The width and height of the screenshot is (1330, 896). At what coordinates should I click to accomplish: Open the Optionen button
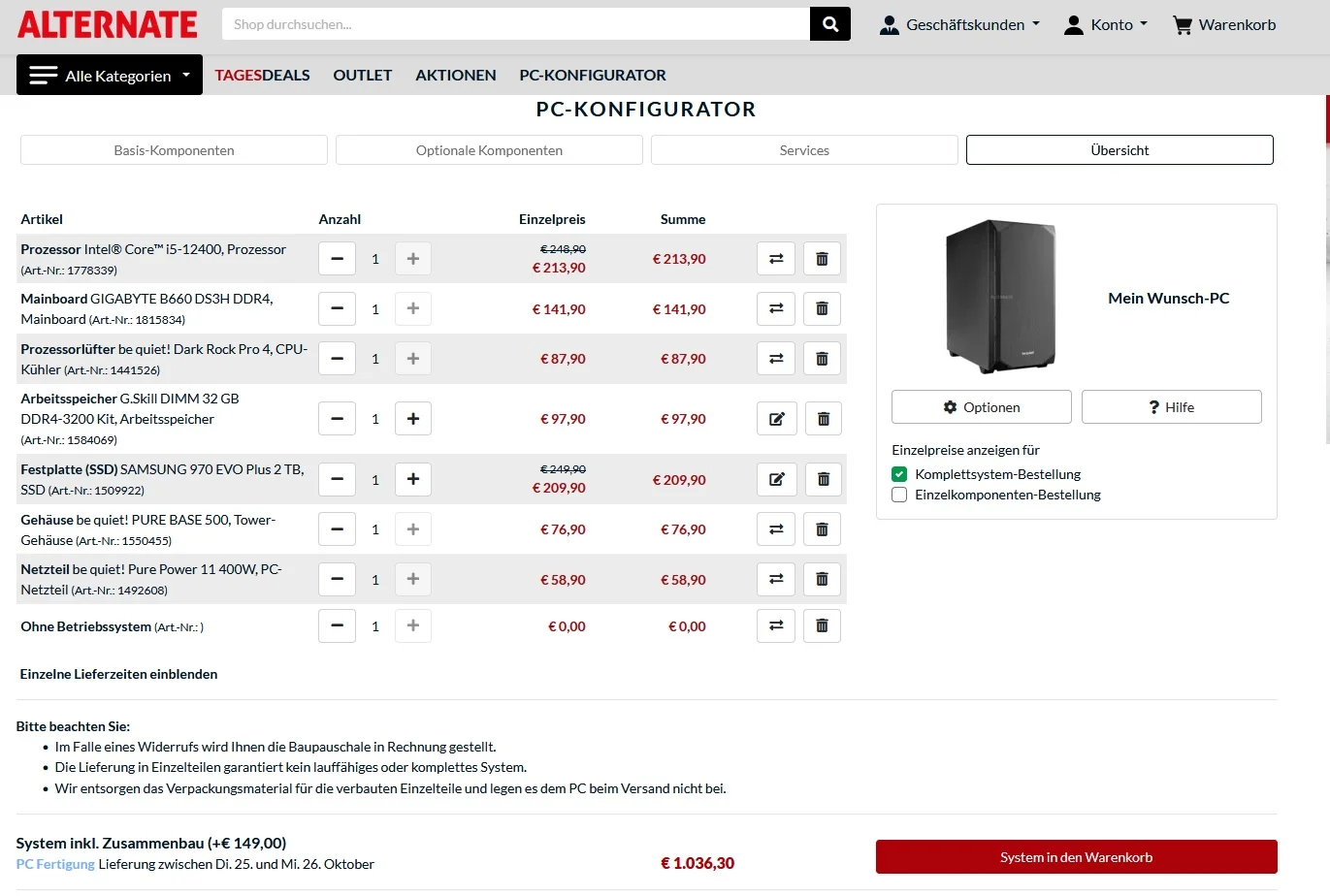click(982, 407)
